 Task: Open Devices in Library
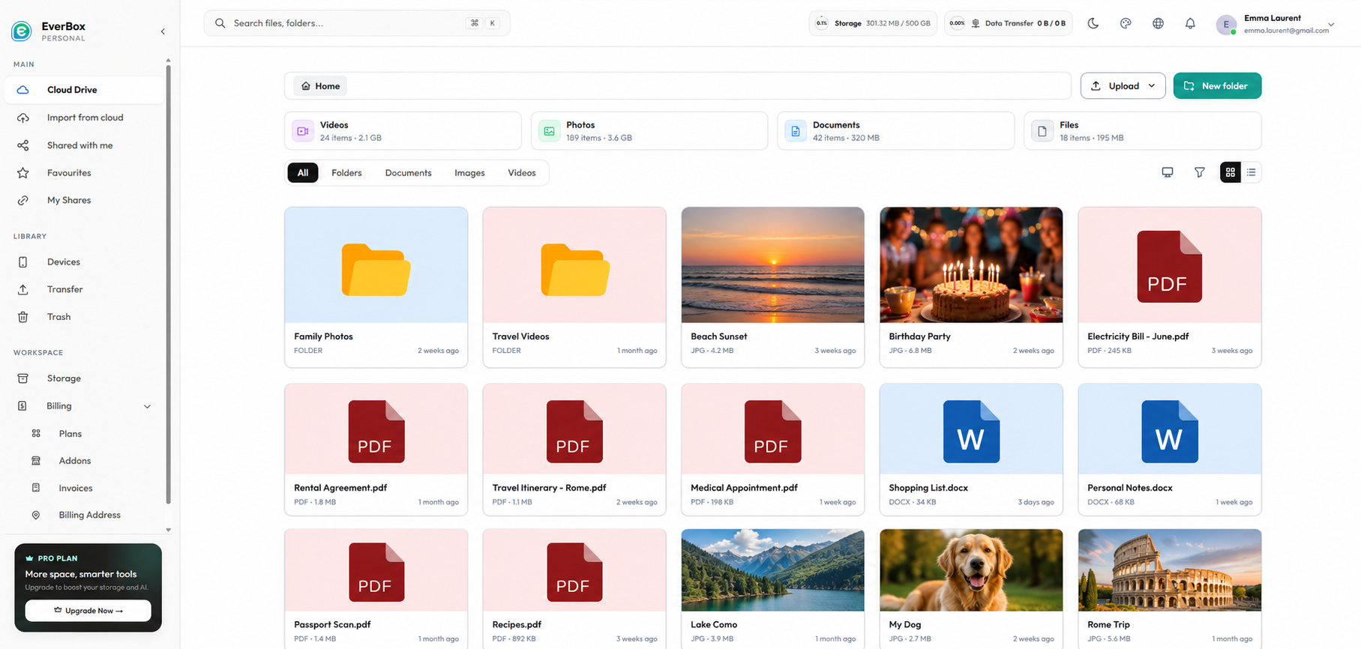[x=83, y=262]
